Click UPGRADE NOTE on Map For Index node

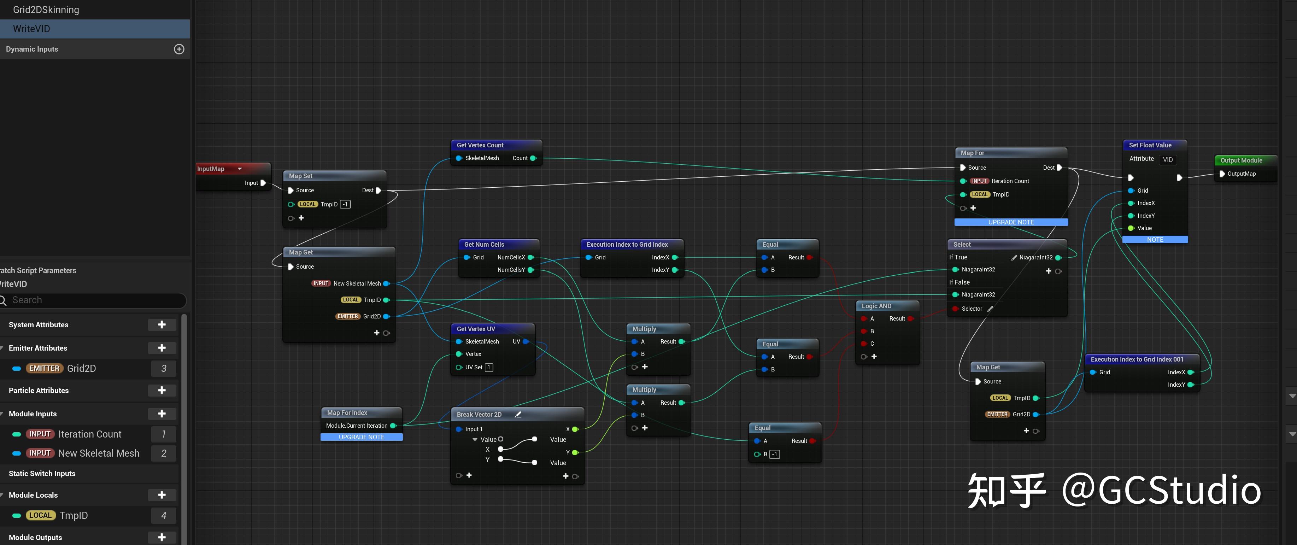click(x=361, y=437)
